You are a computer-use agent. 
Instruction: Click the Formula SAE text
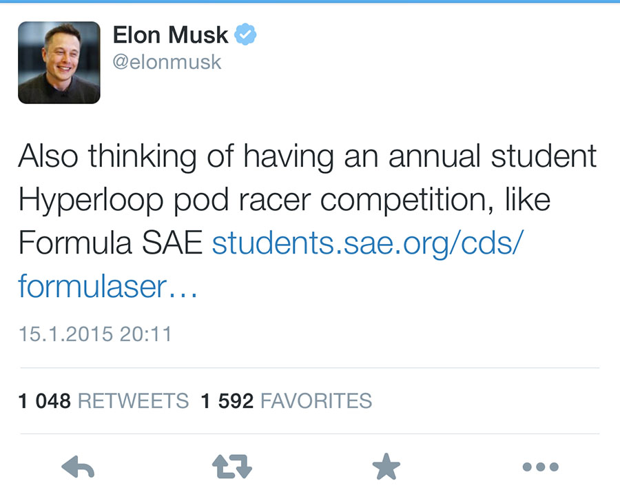click(111, 243)
